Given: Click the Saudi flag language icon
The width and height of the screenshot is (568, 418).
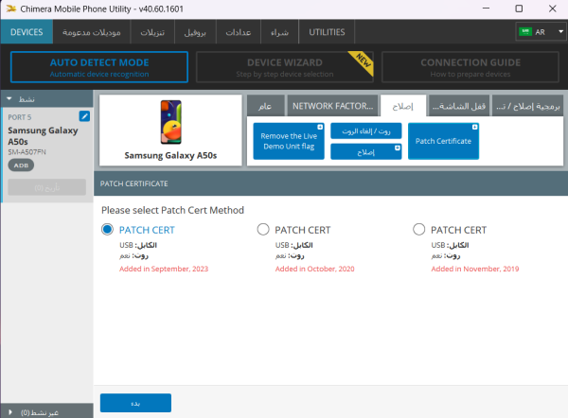Looking at the screenshot, I should pos(524,32).
